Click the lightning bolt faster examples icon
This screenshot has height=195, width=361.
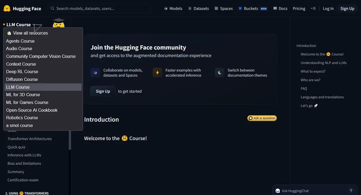[157, 73]
